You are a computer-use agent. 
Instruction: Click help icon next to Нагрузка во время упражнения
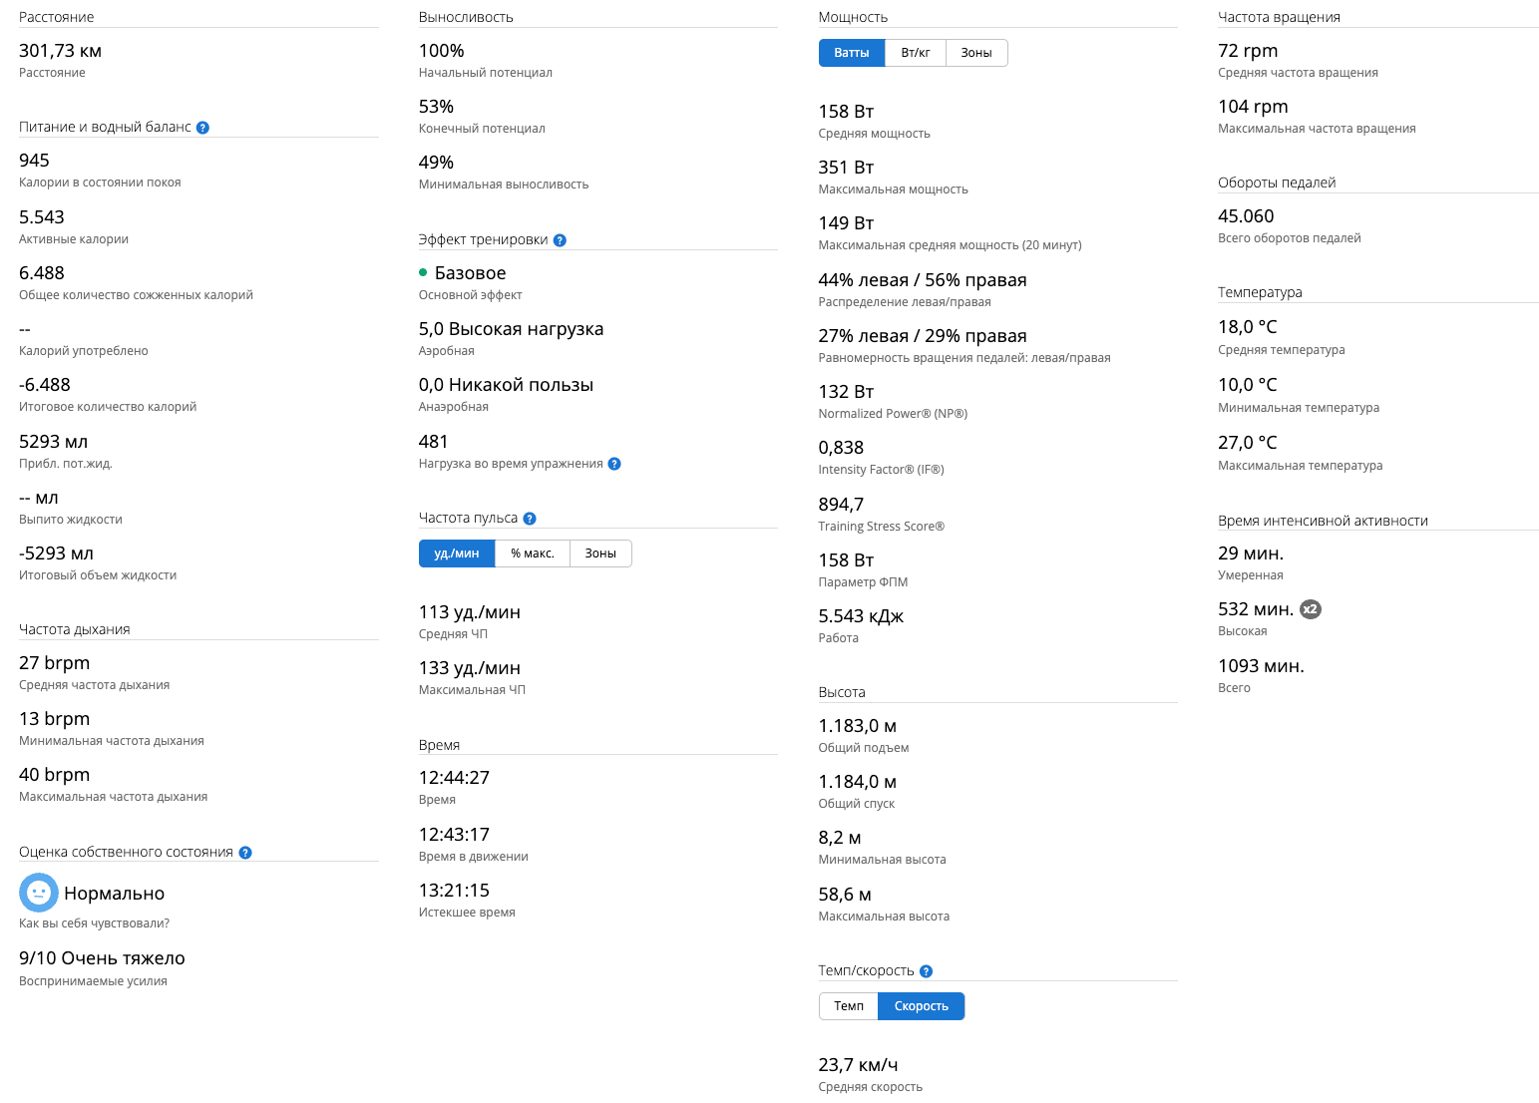tap(614, 464)
